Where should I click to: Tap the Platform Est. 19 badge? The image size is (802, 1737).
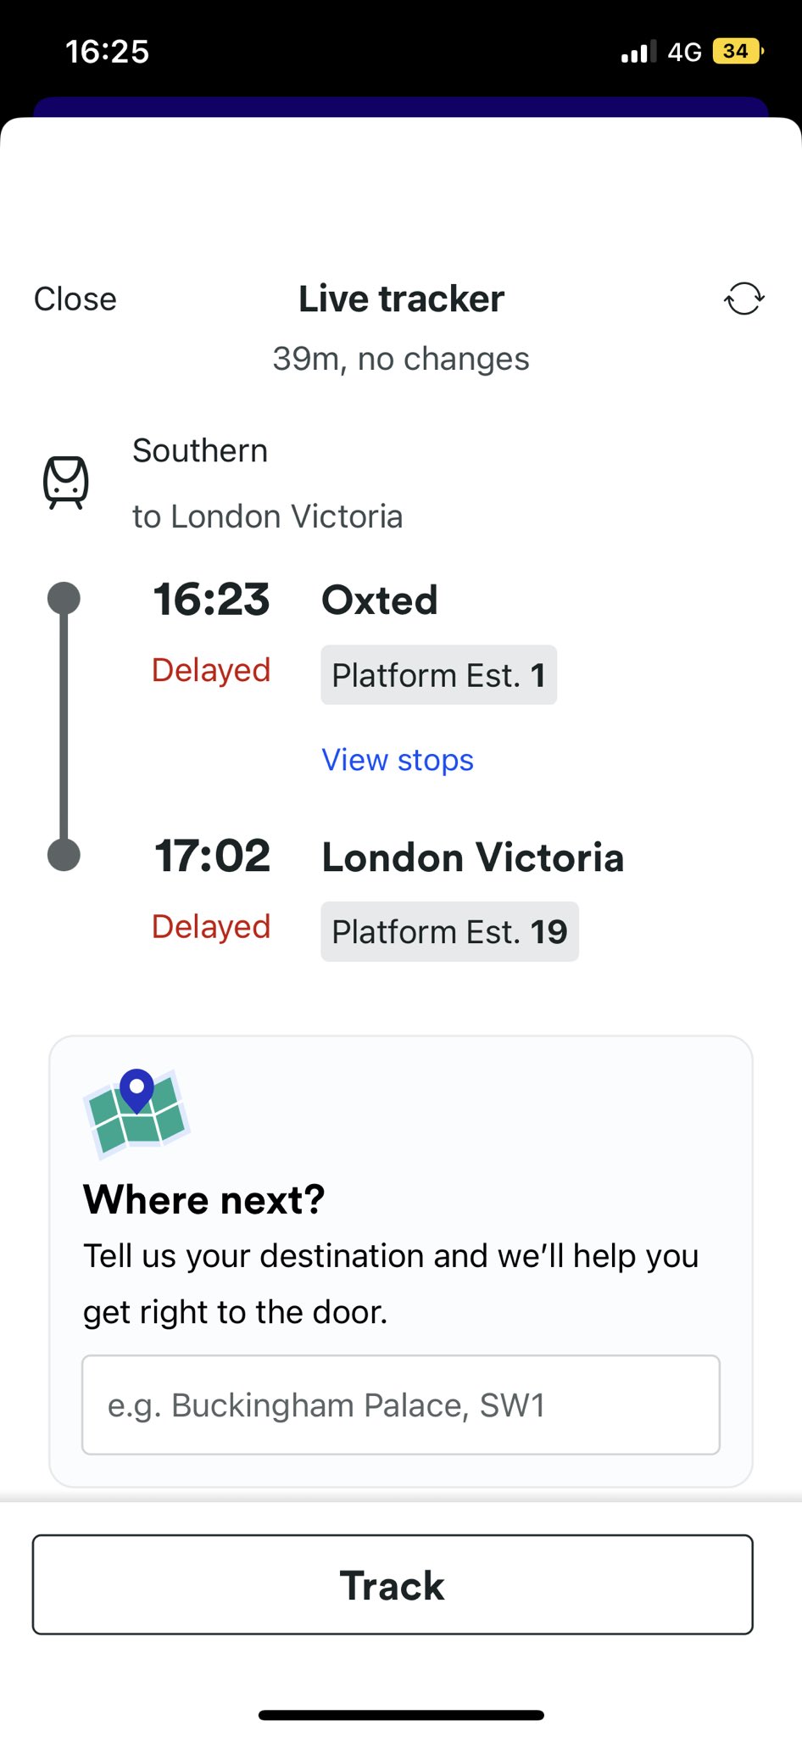point(449,931)
